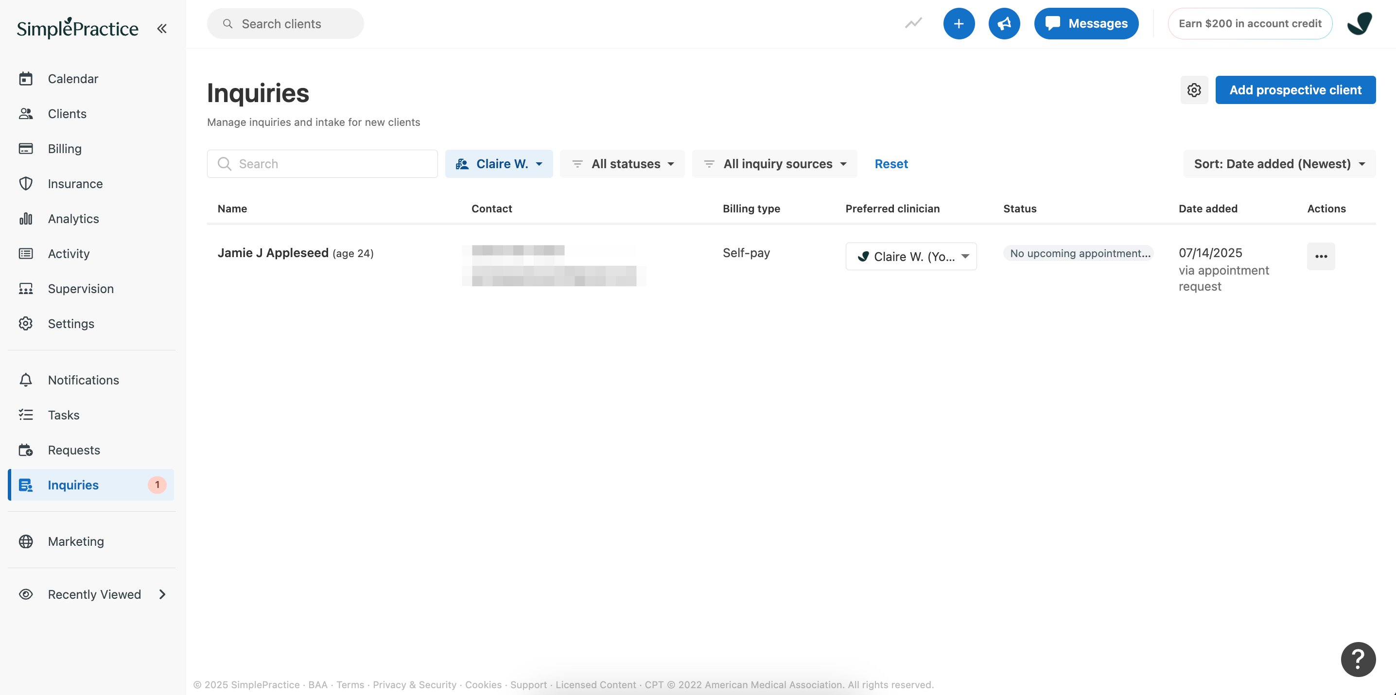The image size is (1396, 695).
Task: Click the Status column header
Action: point(1019,208)
